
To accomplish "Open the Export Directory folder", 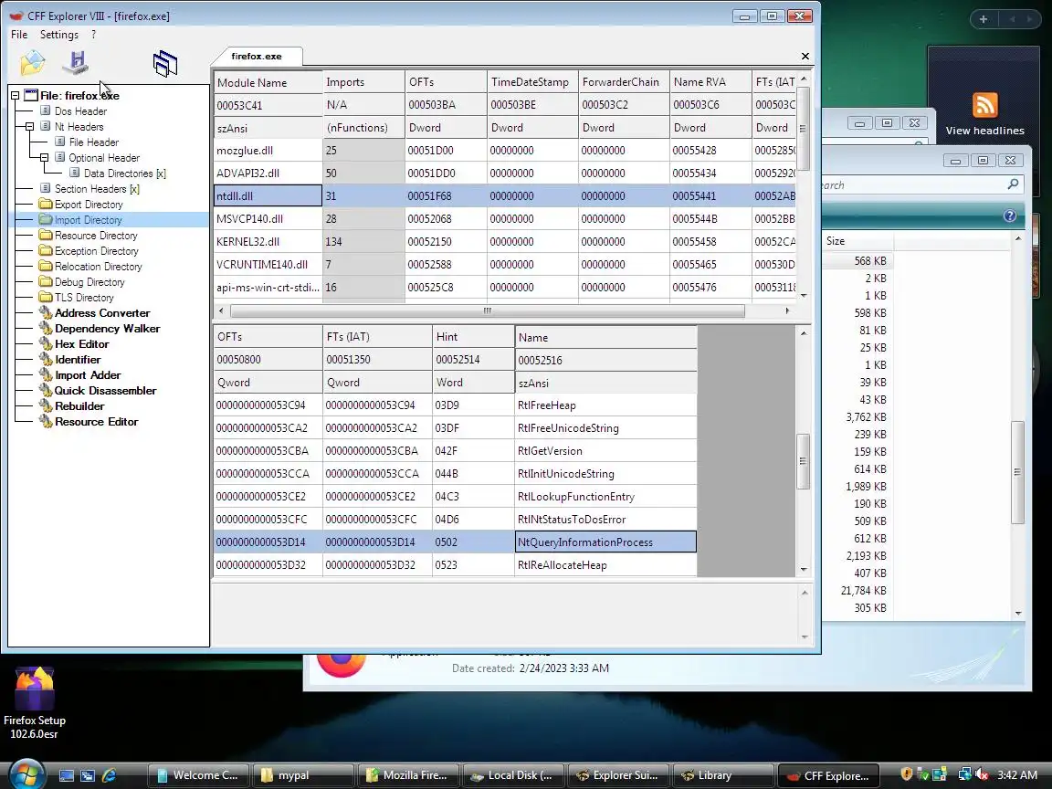I will click(89, 205).
